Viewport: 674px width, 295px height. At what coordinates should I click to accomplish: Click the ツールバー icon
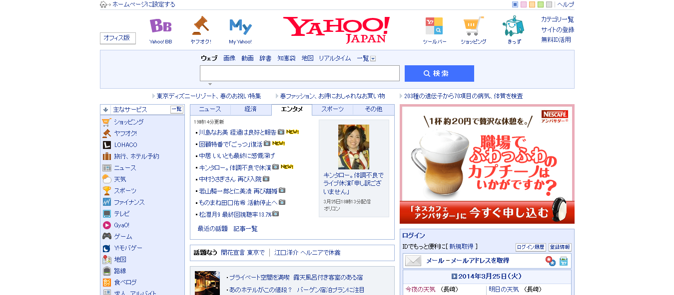pos(434,26)
